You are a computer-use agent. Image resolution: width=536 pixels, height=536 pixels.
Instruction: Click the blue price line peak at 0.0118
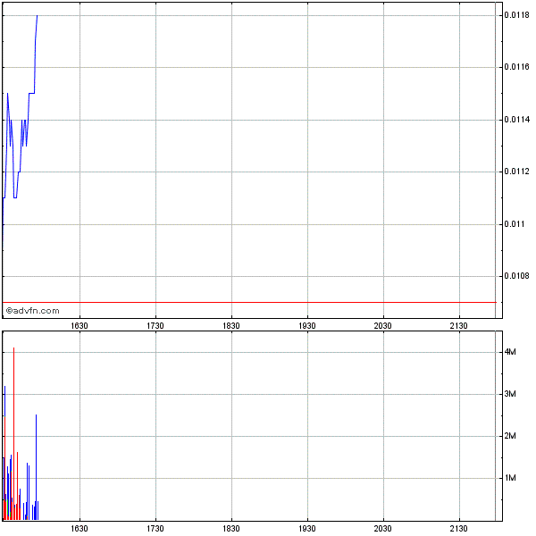click(x=37, y=16)
